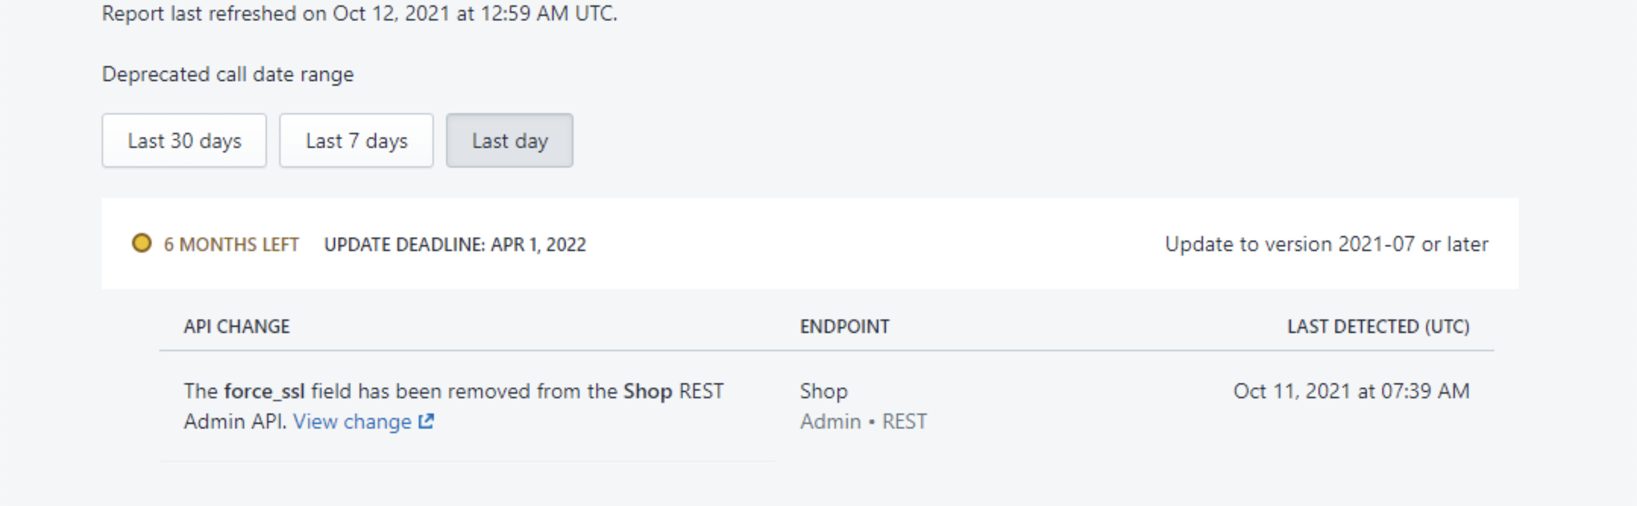
Task: Choose the Last day range button
Action: tap(510, 140)
